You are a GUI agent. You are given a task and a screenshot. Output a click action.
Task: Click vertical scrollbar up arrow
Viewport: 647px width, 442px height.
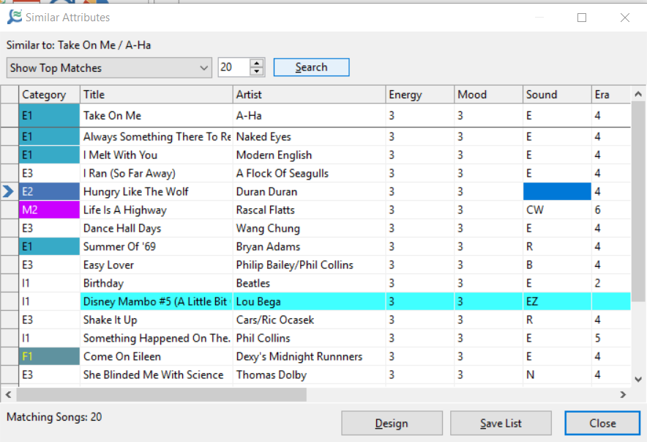coord(638,94)
